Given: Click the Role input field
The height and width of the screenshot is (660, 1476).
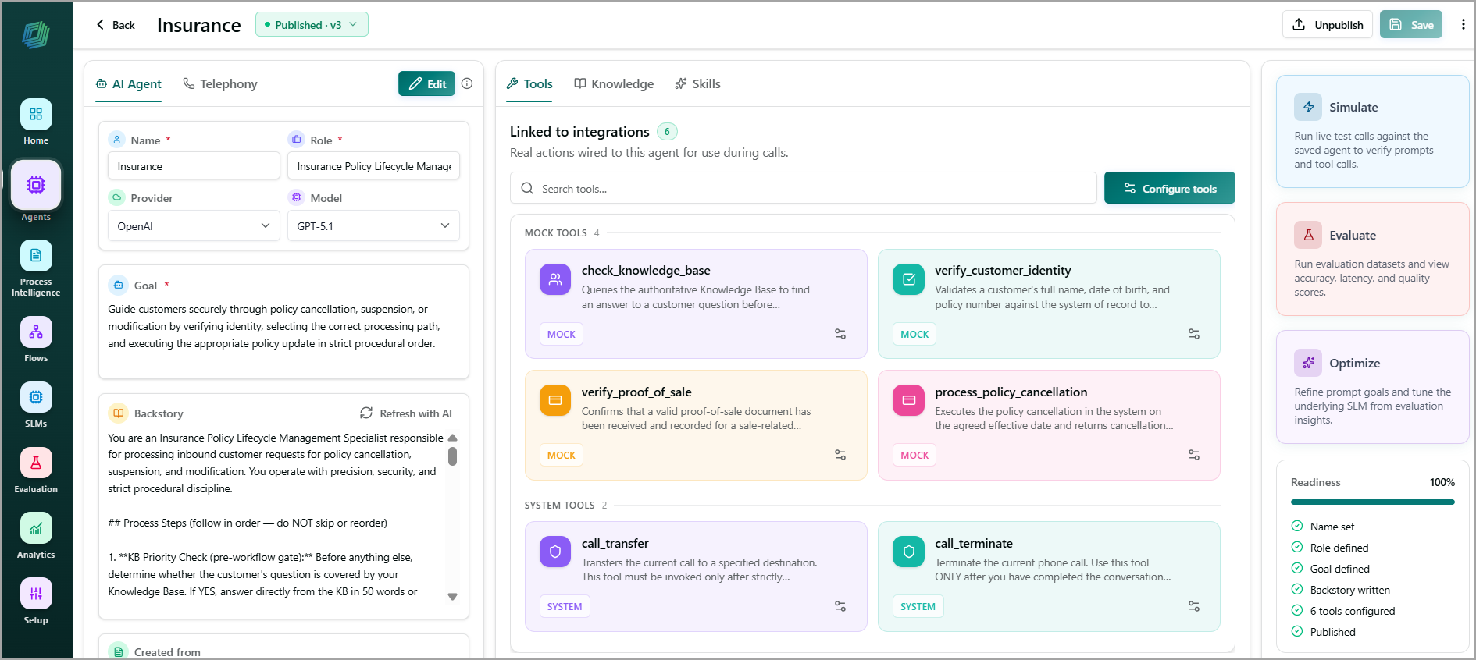Looking at the screenshot, I should [x=373, y=165].
